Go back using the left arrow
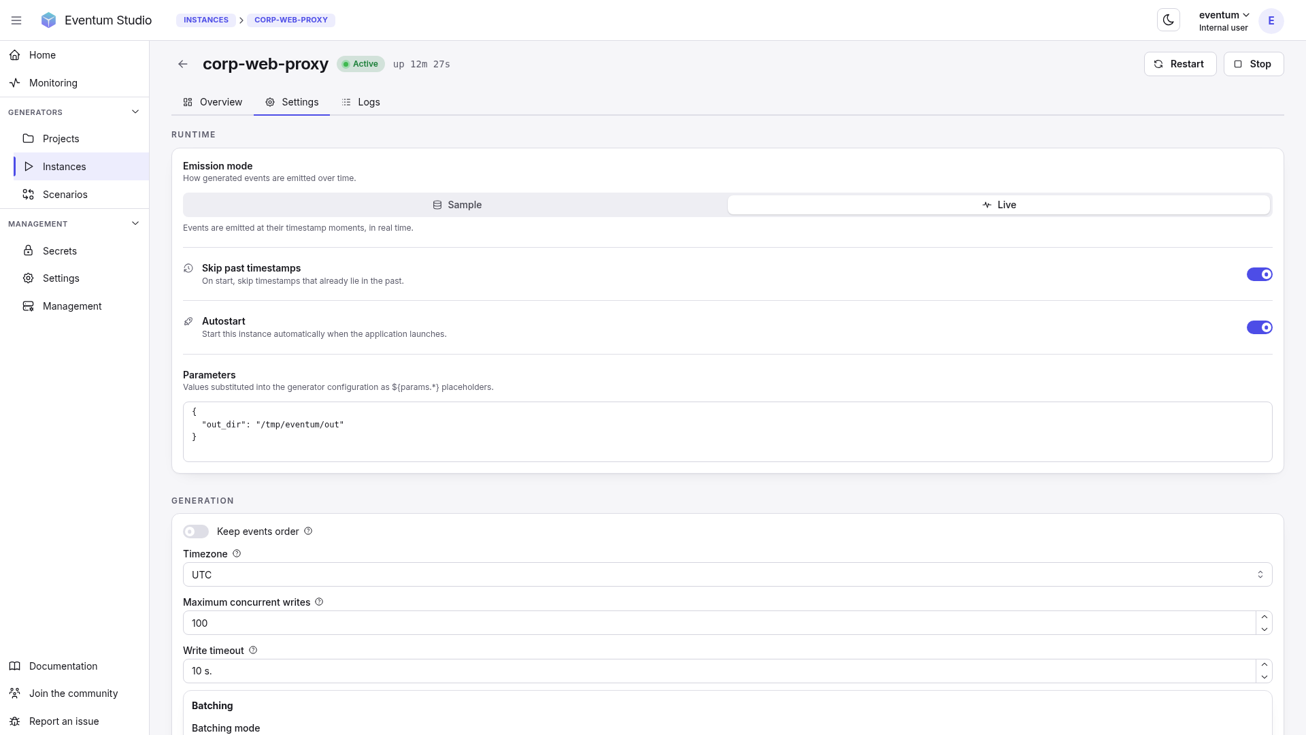This screenshot has width=1306, height=735. tap(183, 64)
